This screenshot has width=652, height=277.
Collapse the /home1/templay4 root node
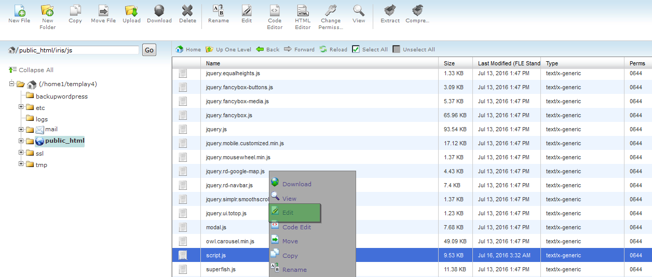click(x=12, y=84)
